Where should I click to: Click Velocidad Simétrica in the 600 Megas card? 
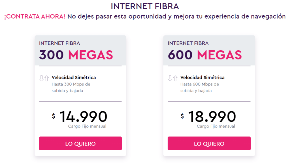(202, 77)
